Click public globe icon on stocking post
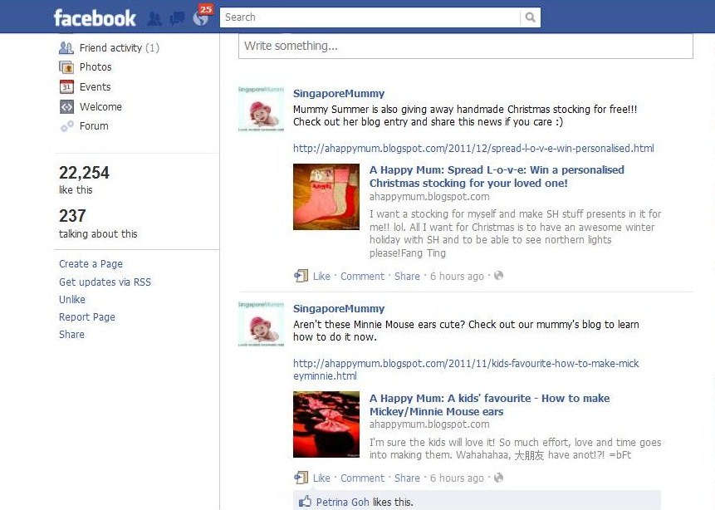 [x=498, y=275]
